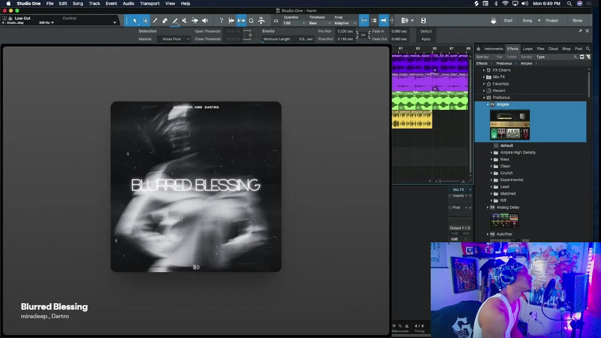Click the Default button

click(426, 31)
